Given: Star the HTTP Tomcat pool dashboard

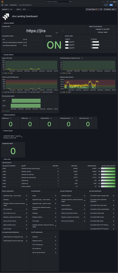Looking at the screenshot, I should [56, 245].
